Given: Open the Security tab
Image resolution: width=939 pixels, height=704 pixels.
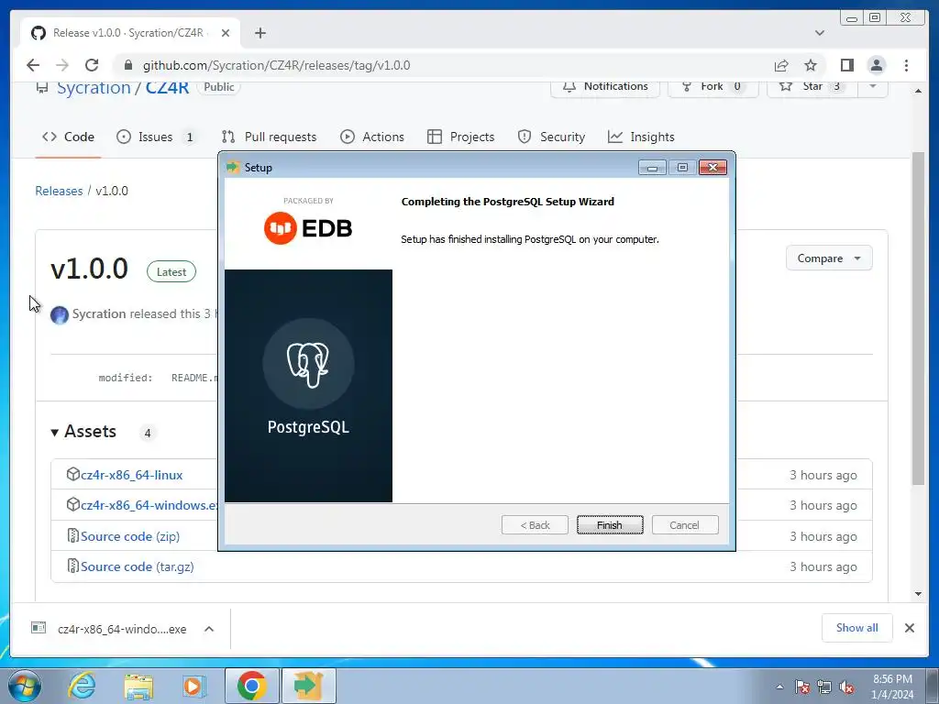Looking at the screenshot, I should [x=551, y=137].
